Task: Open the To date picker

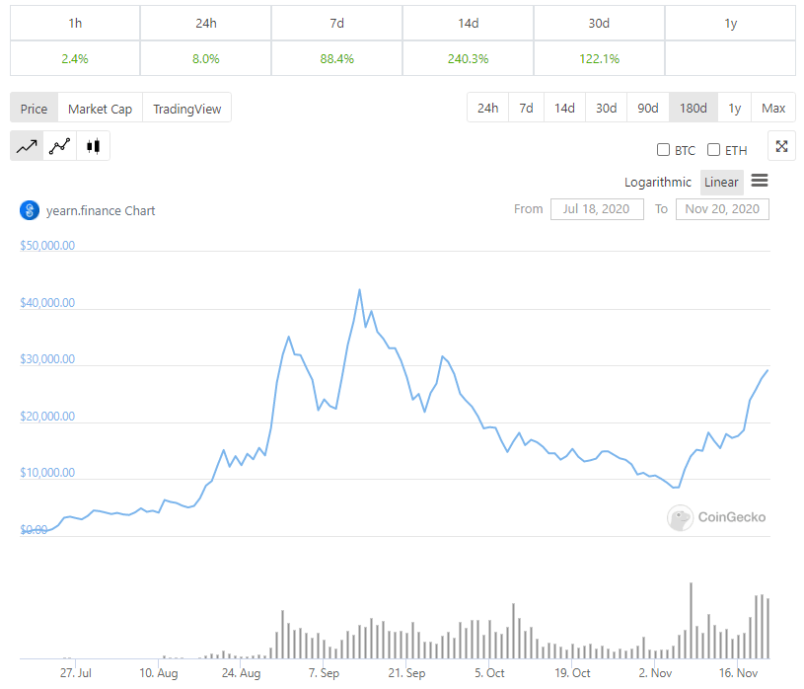Action: point(722,208)
